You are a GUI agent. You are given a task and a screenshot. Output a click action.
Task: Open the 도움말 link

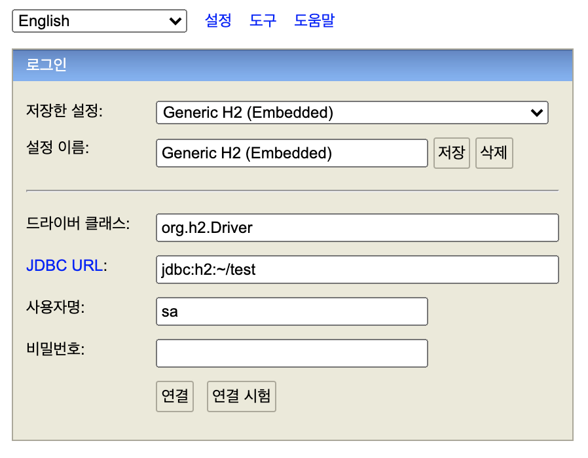point(314,20)
